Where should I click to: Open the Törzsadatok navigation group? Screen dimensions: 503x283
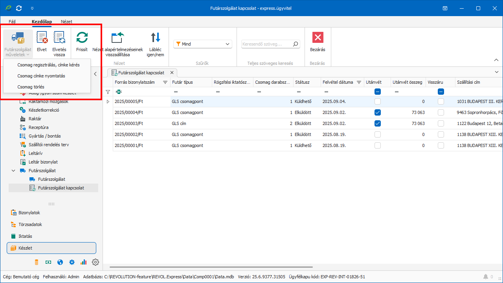[30, 224]
